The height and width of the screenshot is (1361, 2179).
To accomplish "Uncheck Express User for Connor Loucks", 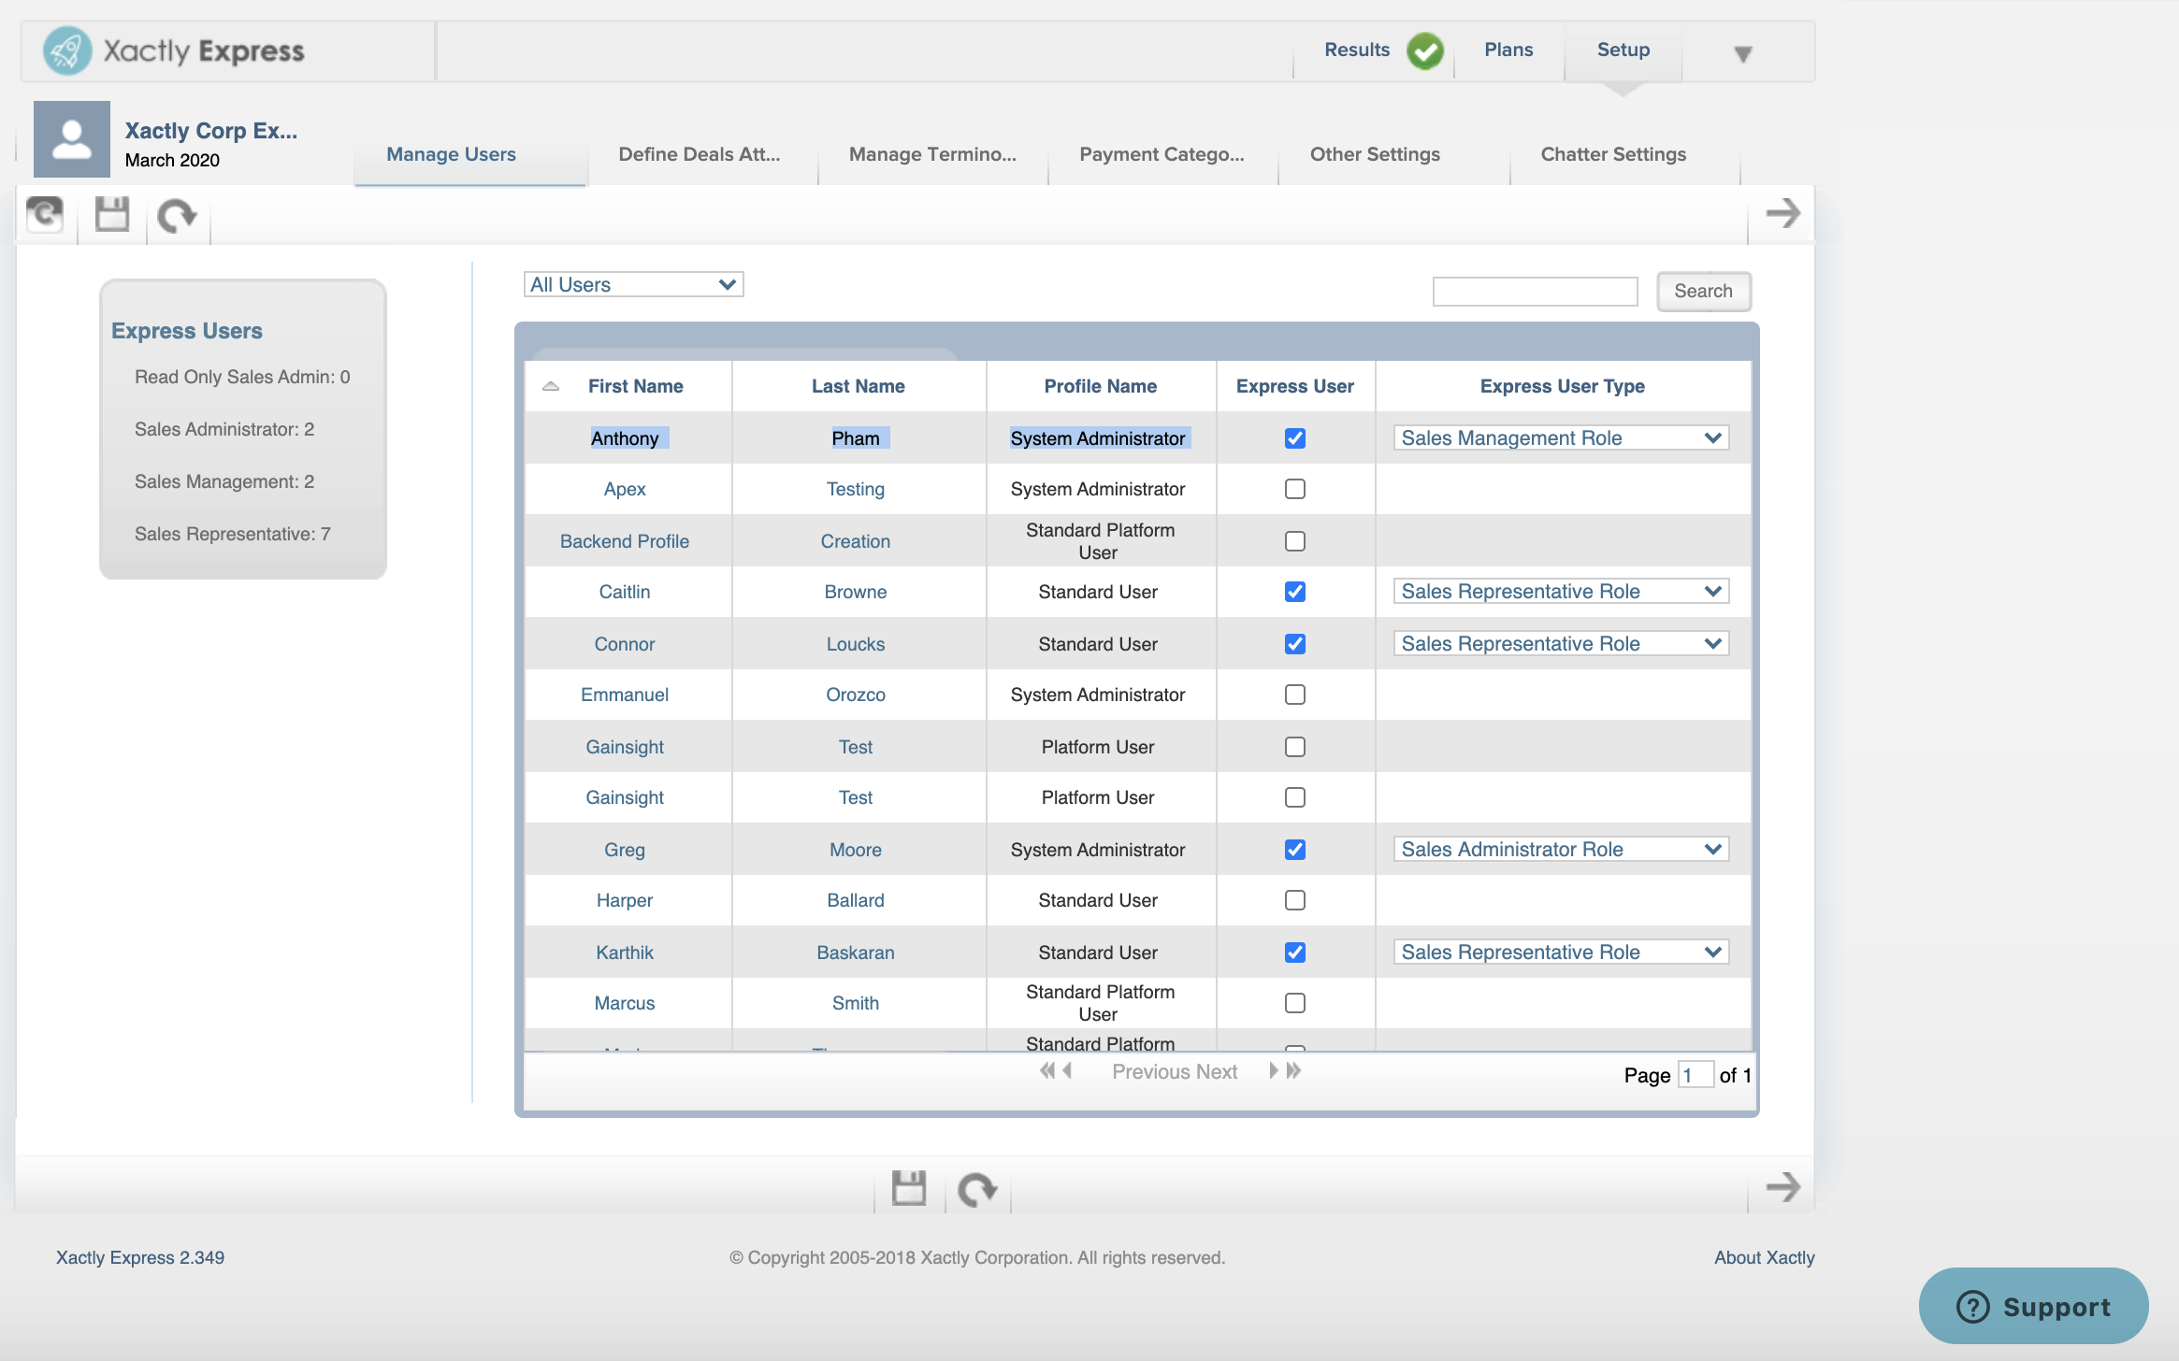I will point(1295,644).
